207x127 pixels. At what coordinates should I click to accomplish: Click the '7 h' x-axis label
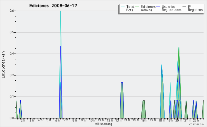(66, 120)
